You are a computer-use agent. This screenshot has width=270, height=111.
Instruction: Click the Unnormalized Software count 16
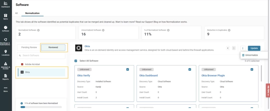(x=84, y=34)
